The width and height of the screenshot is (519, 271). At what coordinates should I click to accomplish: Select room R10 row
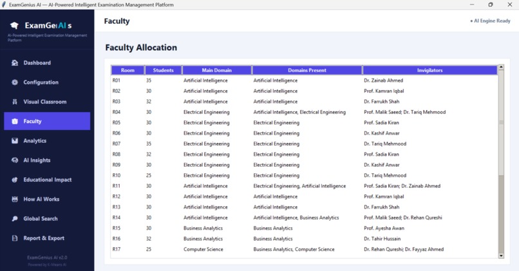(304, 175)
